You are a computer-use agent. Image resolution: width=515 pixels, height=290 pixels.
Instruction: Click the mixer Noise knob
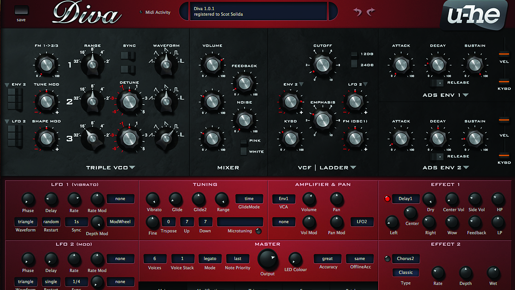click(x=244, y=120)
